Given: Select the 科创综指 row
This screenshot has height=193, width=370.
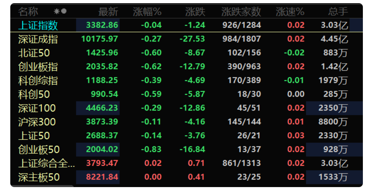Looking at the screenshot, I should coord(186,80).
